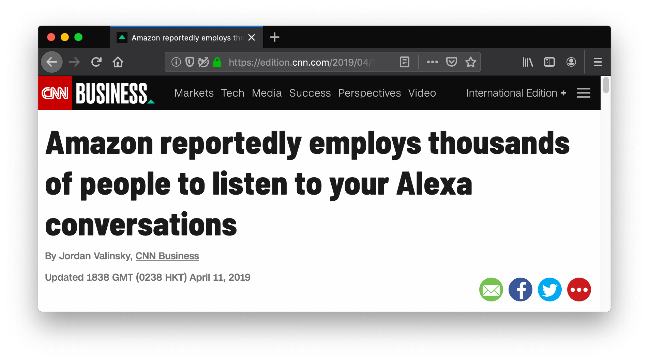Screen dimensions: 649x362
Task: Select the Amazon reportedly employs tab
Action: click(x=187, y=37)
